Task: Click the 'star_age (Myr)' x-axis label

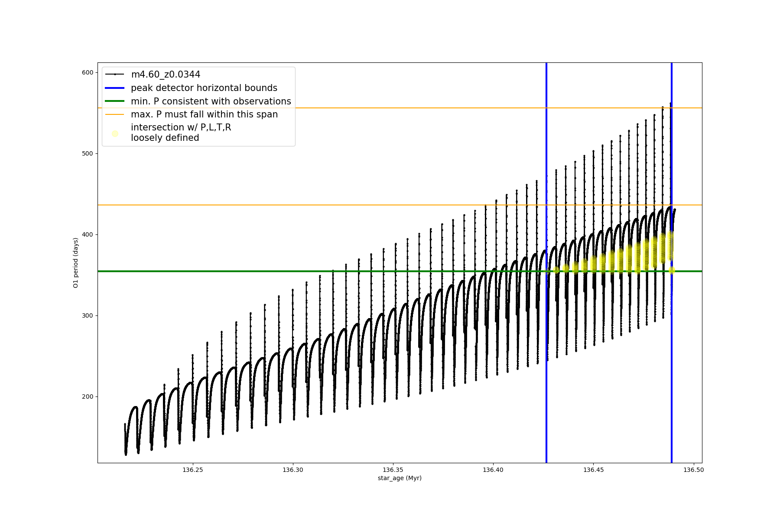Action: (400, 478)
